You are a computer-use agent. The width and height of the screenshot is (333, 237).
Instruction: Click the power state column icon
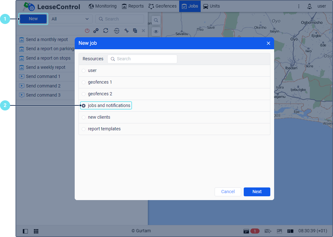pyautogui.click(x=87, y=31)
